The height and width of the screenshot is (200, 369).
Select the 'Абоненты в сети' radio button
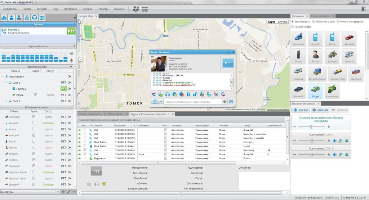tap(314, 22)
